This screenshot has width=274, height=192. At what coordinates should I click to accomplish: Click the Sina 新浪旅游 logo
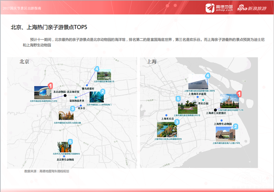coord(252,8)
